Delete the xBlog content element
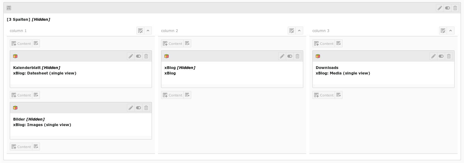 297,56
